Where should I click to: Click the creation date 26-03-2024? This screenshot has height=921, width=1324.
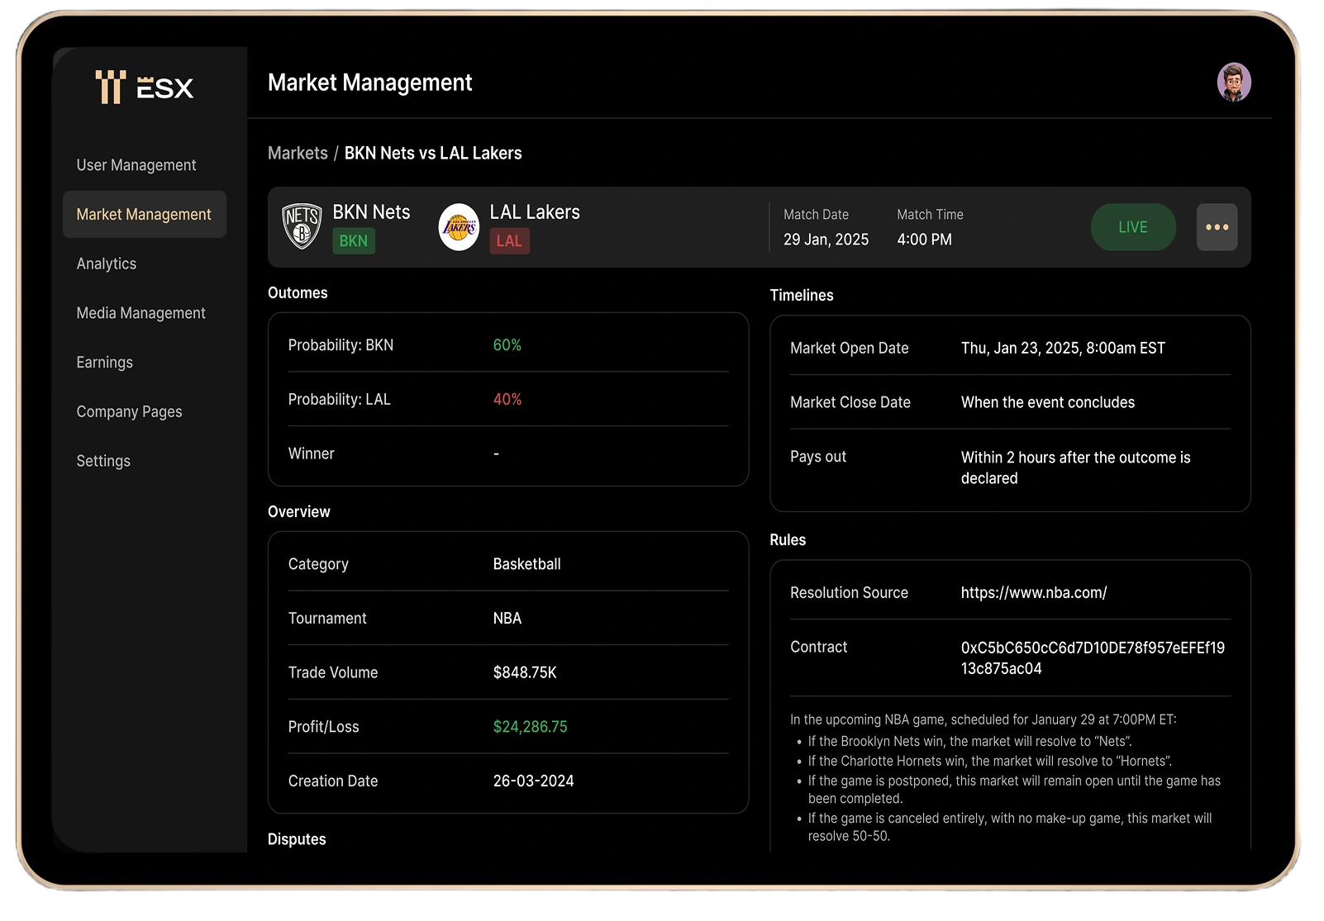coord(533,781)
